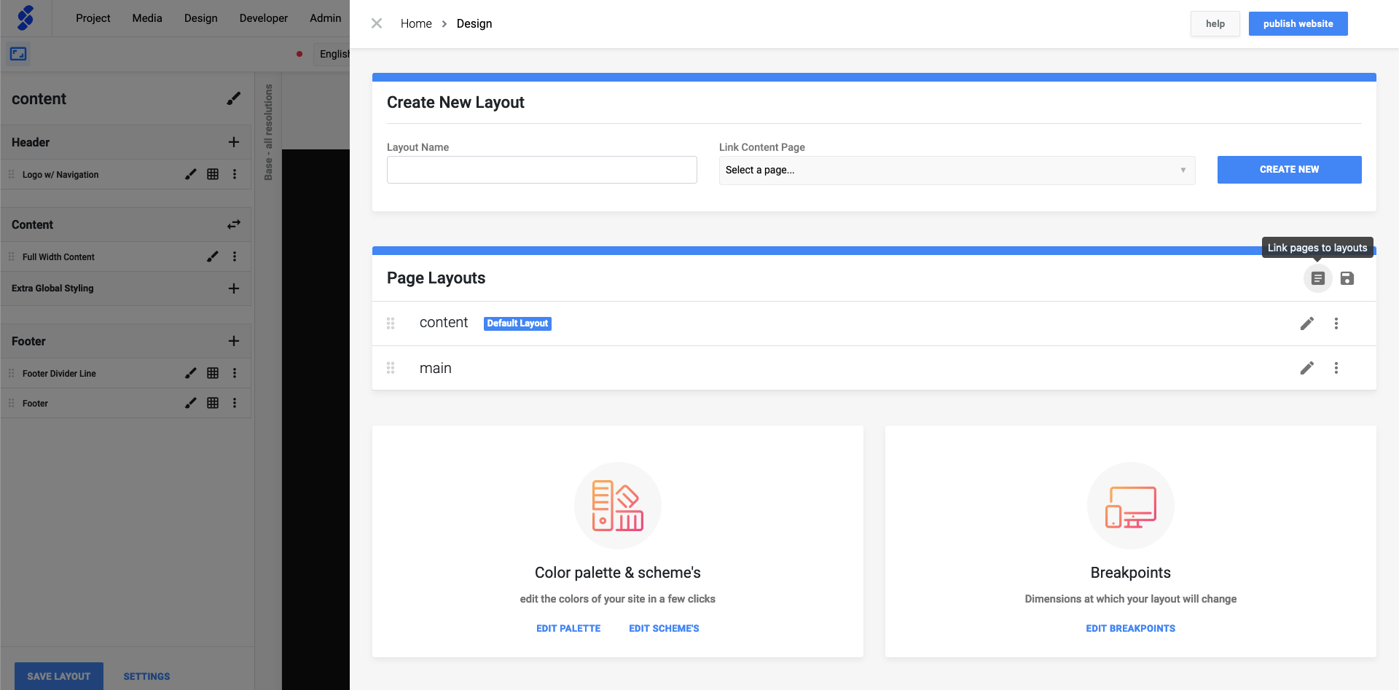The height and width of the screenshot is (690, 1399).
Task: Close the Design panel with X
Action: pos(377,23)
